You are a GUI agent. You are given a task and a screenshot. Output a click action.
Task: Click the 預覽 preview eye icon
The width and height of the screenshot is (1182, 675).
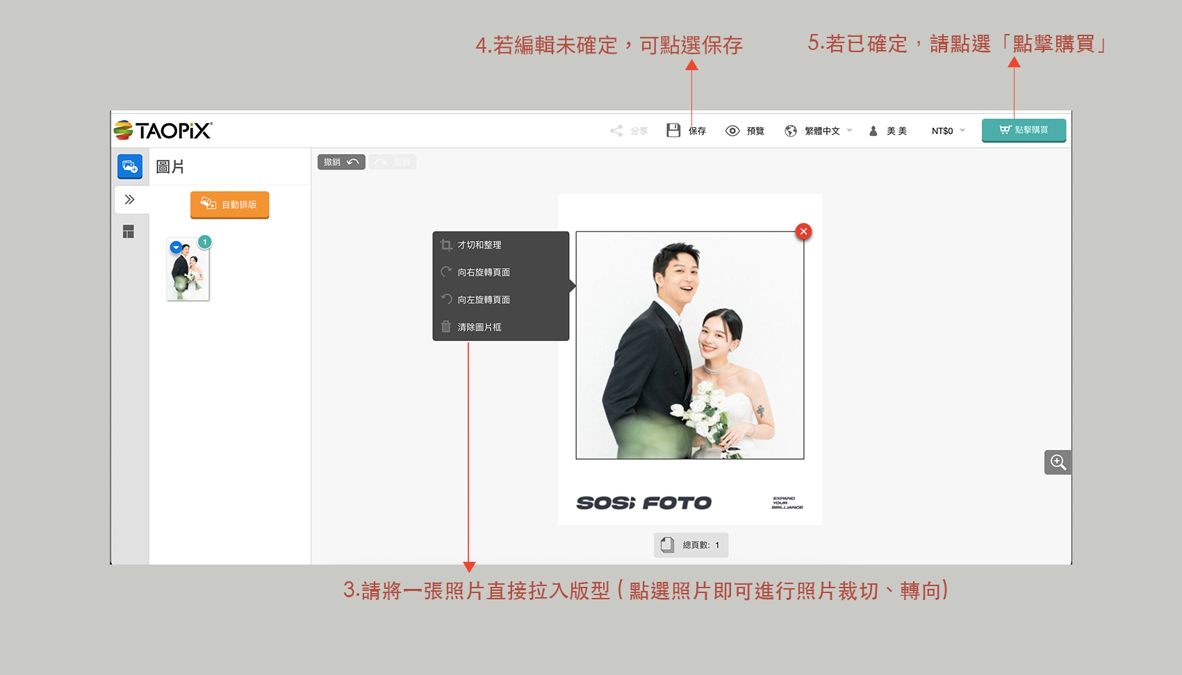(x=732, y=131)
